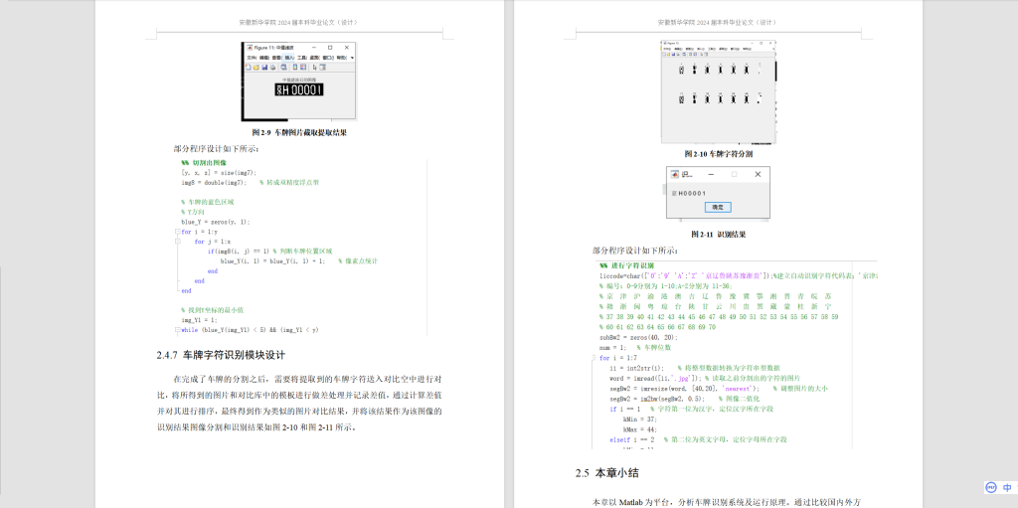Click Edit Plot arrow icon in Figure 11 toolbar
The image size is (1018, 508).
coord(315,67)
